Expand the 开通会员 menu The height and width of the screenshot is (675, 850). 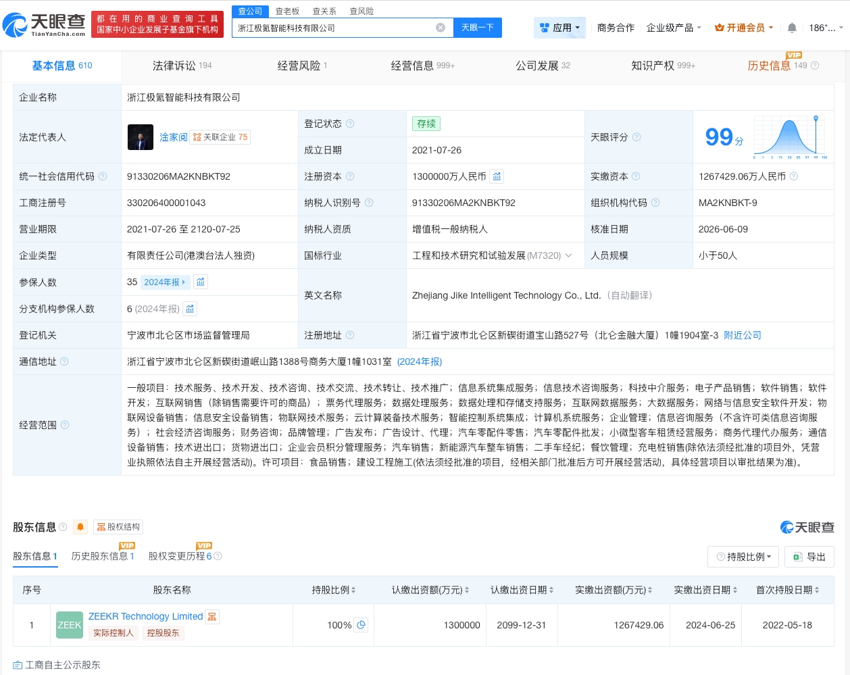click(x=744, y=28)
